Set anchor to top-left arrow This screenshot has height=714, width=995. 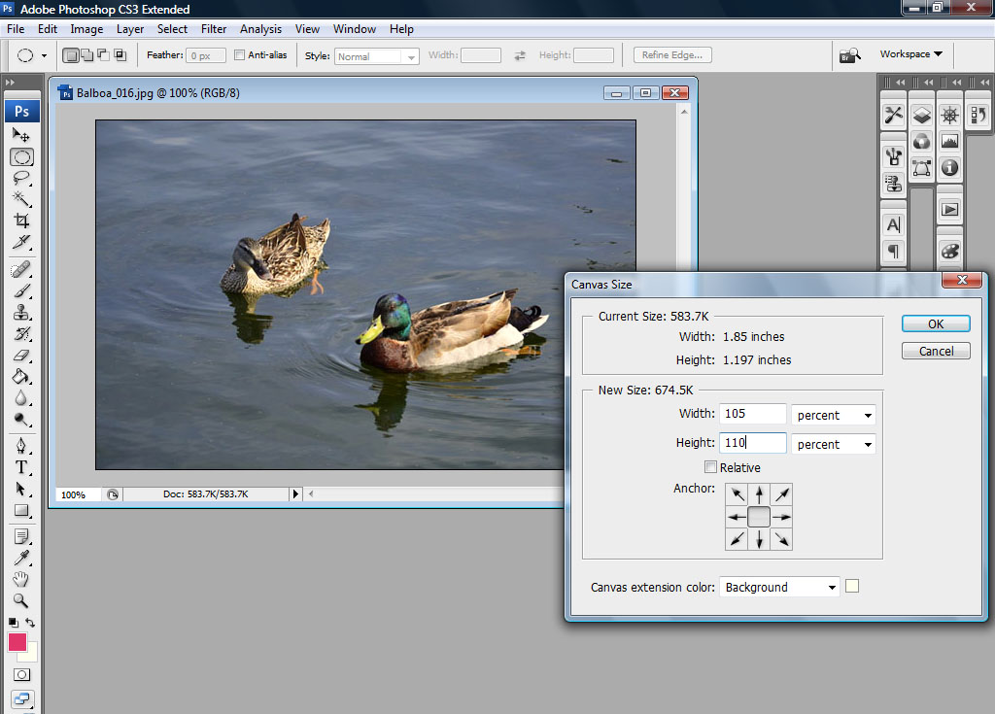click(x=737, y=494)
